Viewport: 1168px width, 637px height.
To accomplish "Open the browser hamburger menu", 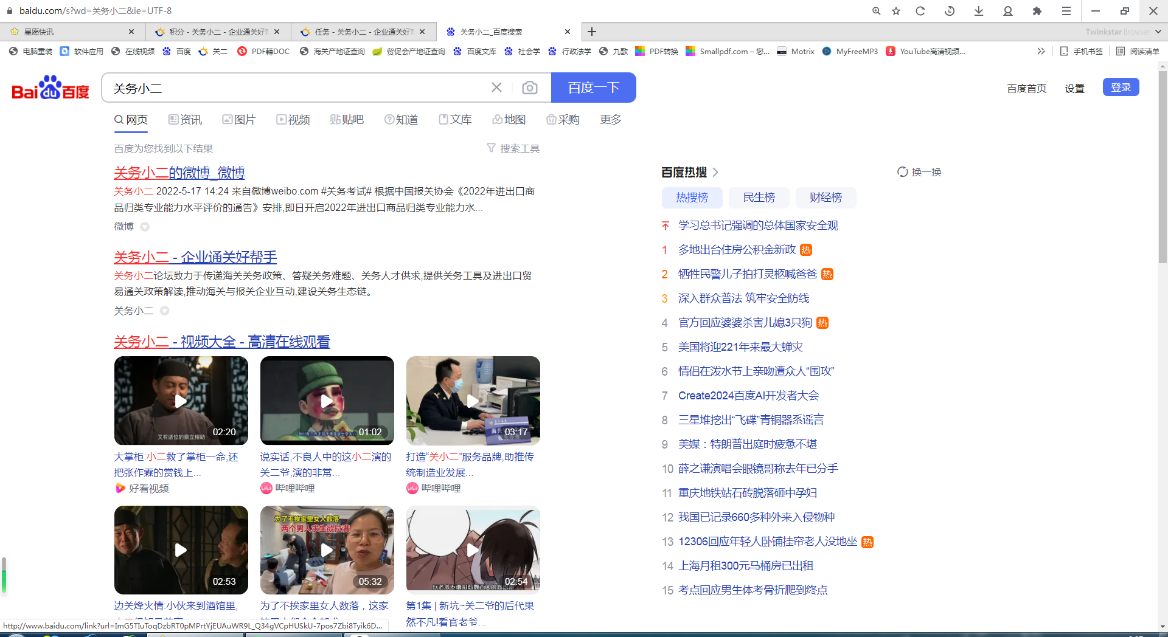I will pyautogui.click(x=1066, y=11).
